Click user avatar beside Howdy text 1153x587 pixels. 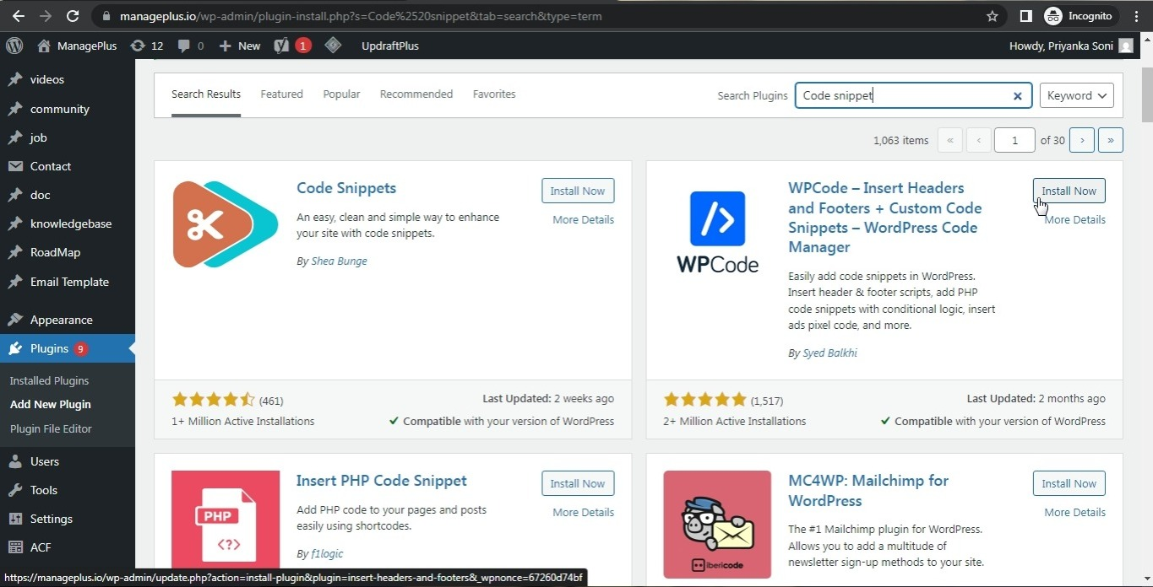pos(1126,46)
